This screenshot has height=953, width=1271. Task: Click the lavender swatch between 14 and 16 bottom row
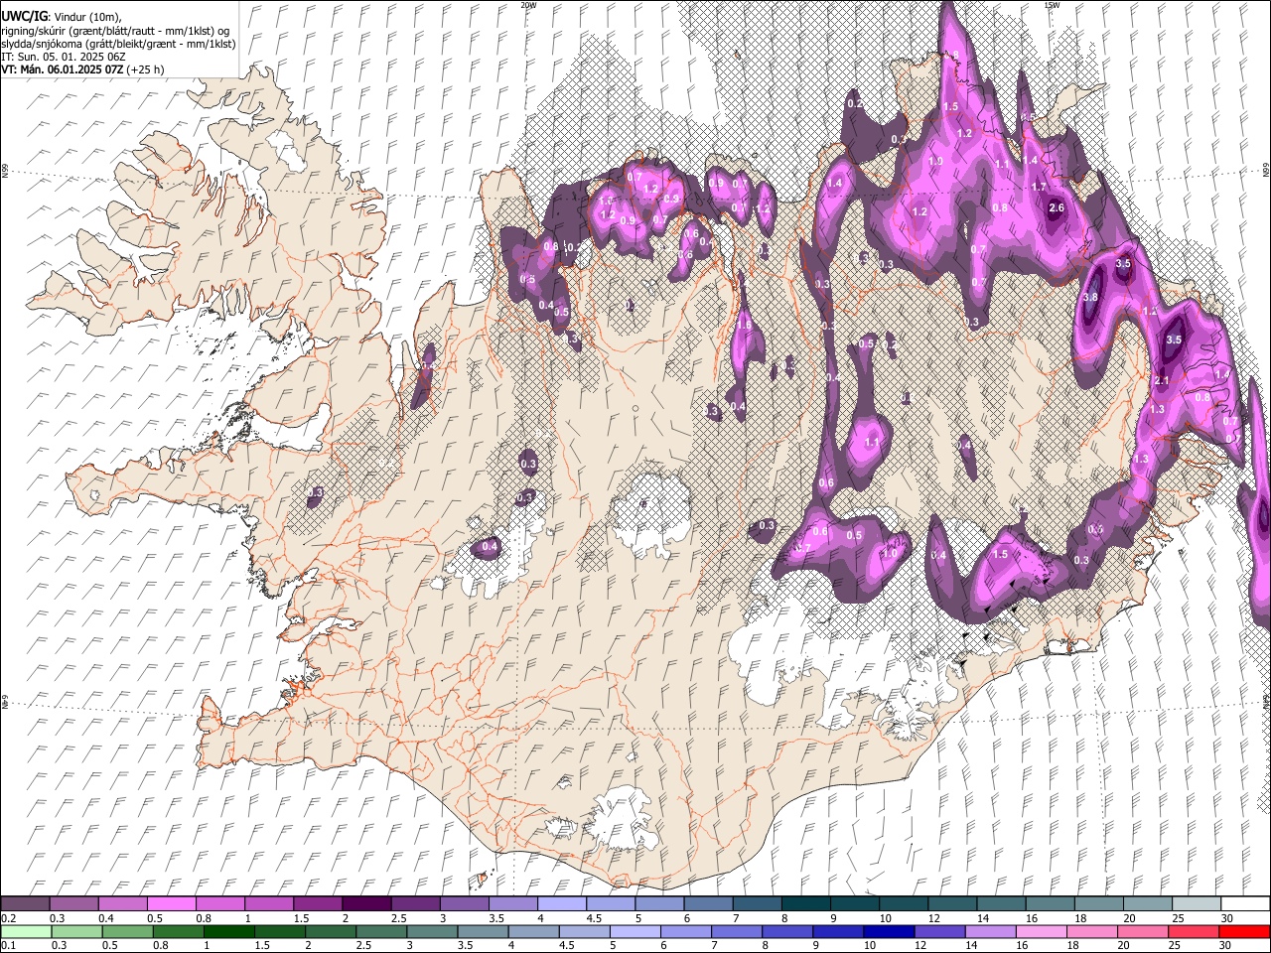[x=991, y=931]
